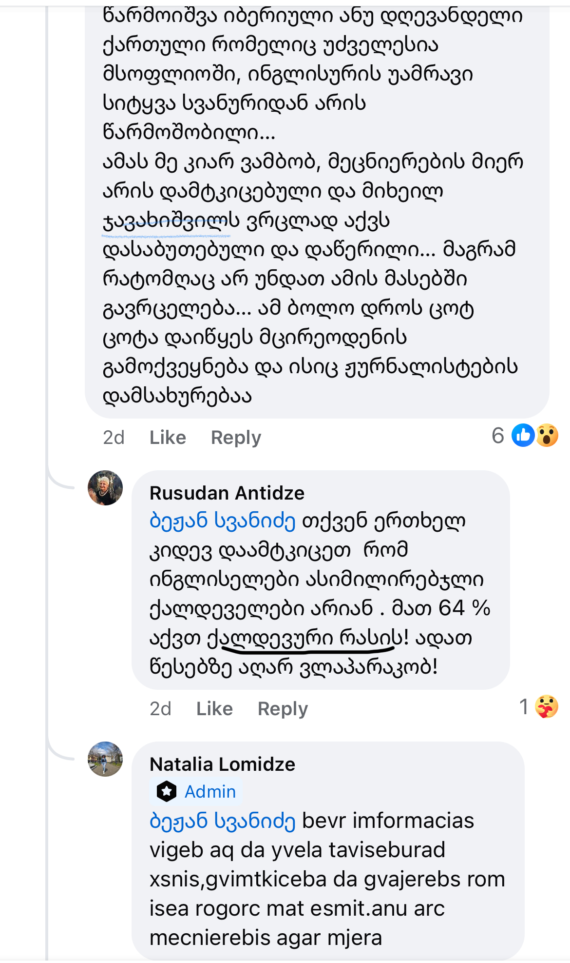
Task: Click the wow emoji reaction icon
Action: (547, 435)
